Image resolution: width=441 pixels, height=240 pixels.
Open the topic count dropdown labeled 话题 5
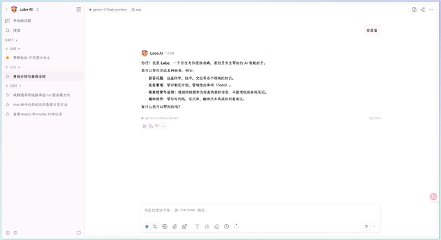coord(12,40)
